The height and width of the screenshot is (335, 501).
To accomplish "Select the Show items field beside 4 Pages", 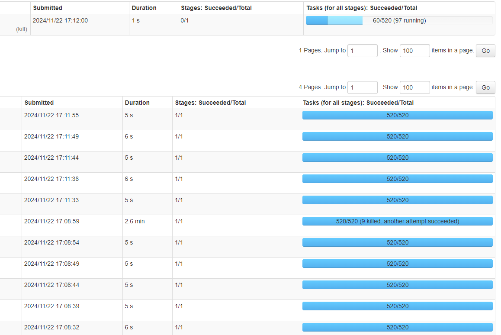I will click(x=414, y=87).
